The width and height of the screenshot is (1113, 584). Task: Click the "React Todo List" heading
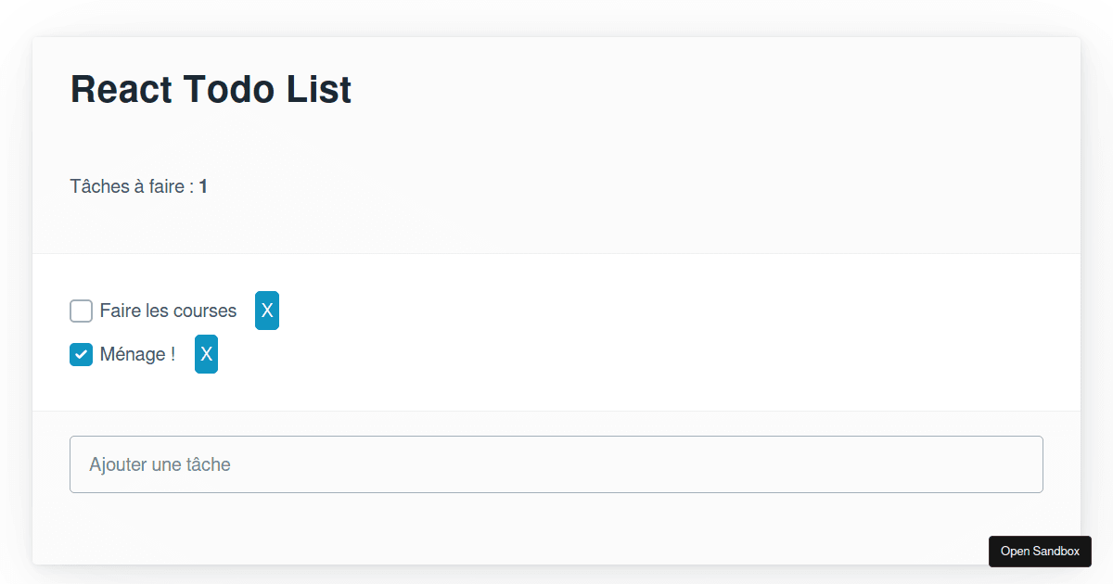[211, 89]
